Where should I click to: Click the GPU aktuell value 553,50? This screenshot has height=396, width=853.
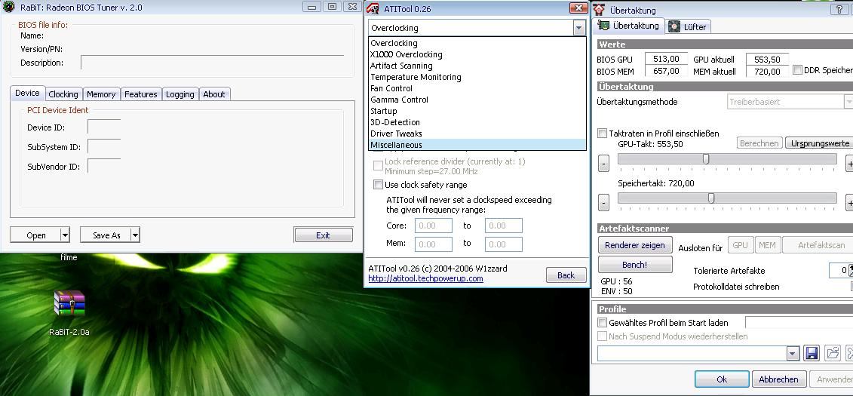pyautogui.click(x=767, y=59)
